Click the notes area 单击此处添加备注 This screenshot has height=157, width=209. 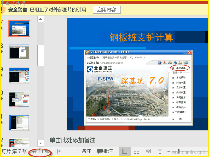(72, 140)
